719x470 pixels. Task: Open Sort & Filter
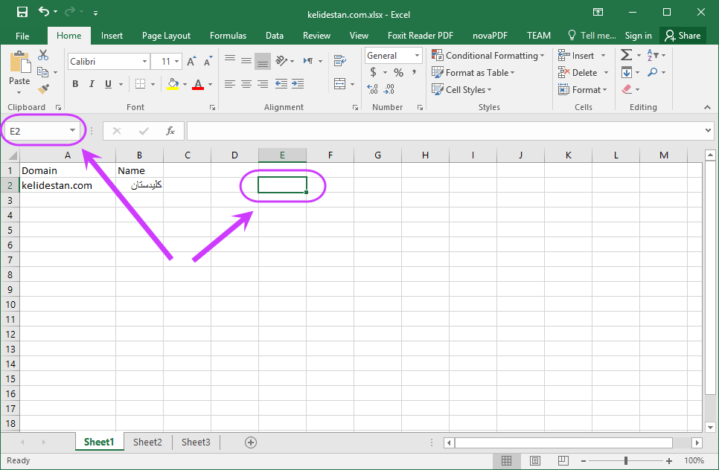click(x=653, y=55)
